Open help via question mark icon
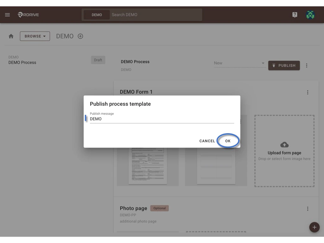324x243 pixels. click(295, 14)
